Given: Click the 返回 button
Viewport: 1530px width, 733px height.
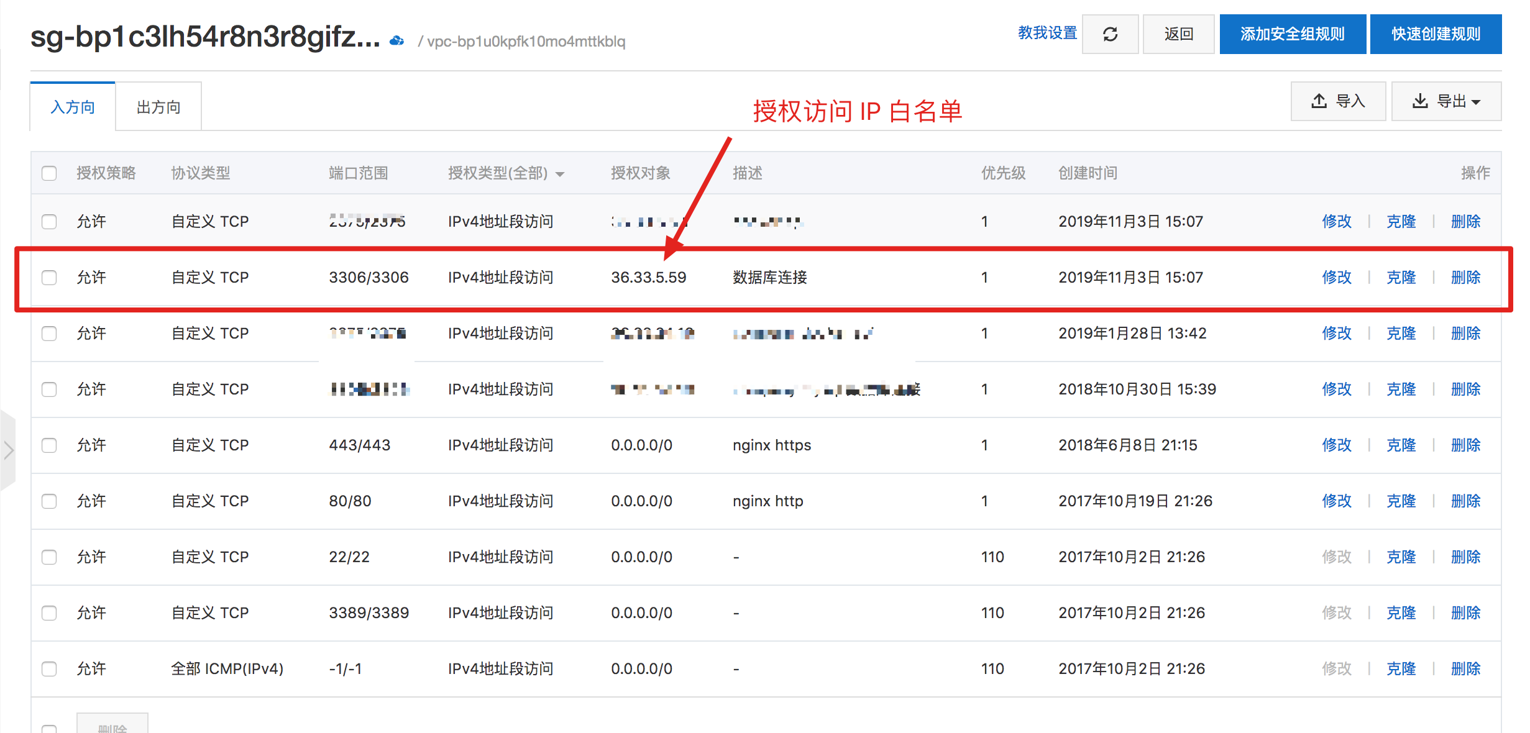Looking at the screenshot, I should point(1178,34).
